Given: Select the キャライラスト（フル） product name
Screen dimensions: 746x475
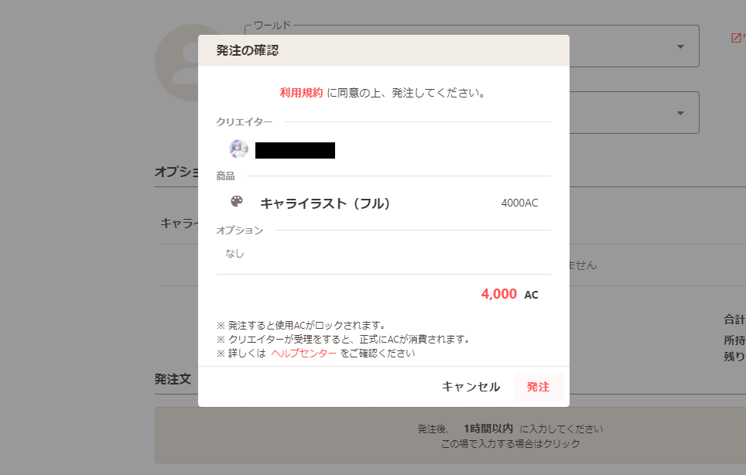Looking at the screenshot, I should coord(325,203).
